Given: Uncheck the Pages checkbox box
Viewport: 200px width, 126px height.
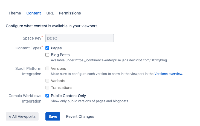Looking at the screenshot, I should (47, 48).
